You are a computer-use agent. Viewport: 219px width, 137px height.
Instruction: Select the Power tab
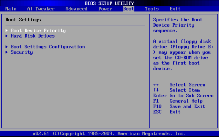(x=105, y=9)
